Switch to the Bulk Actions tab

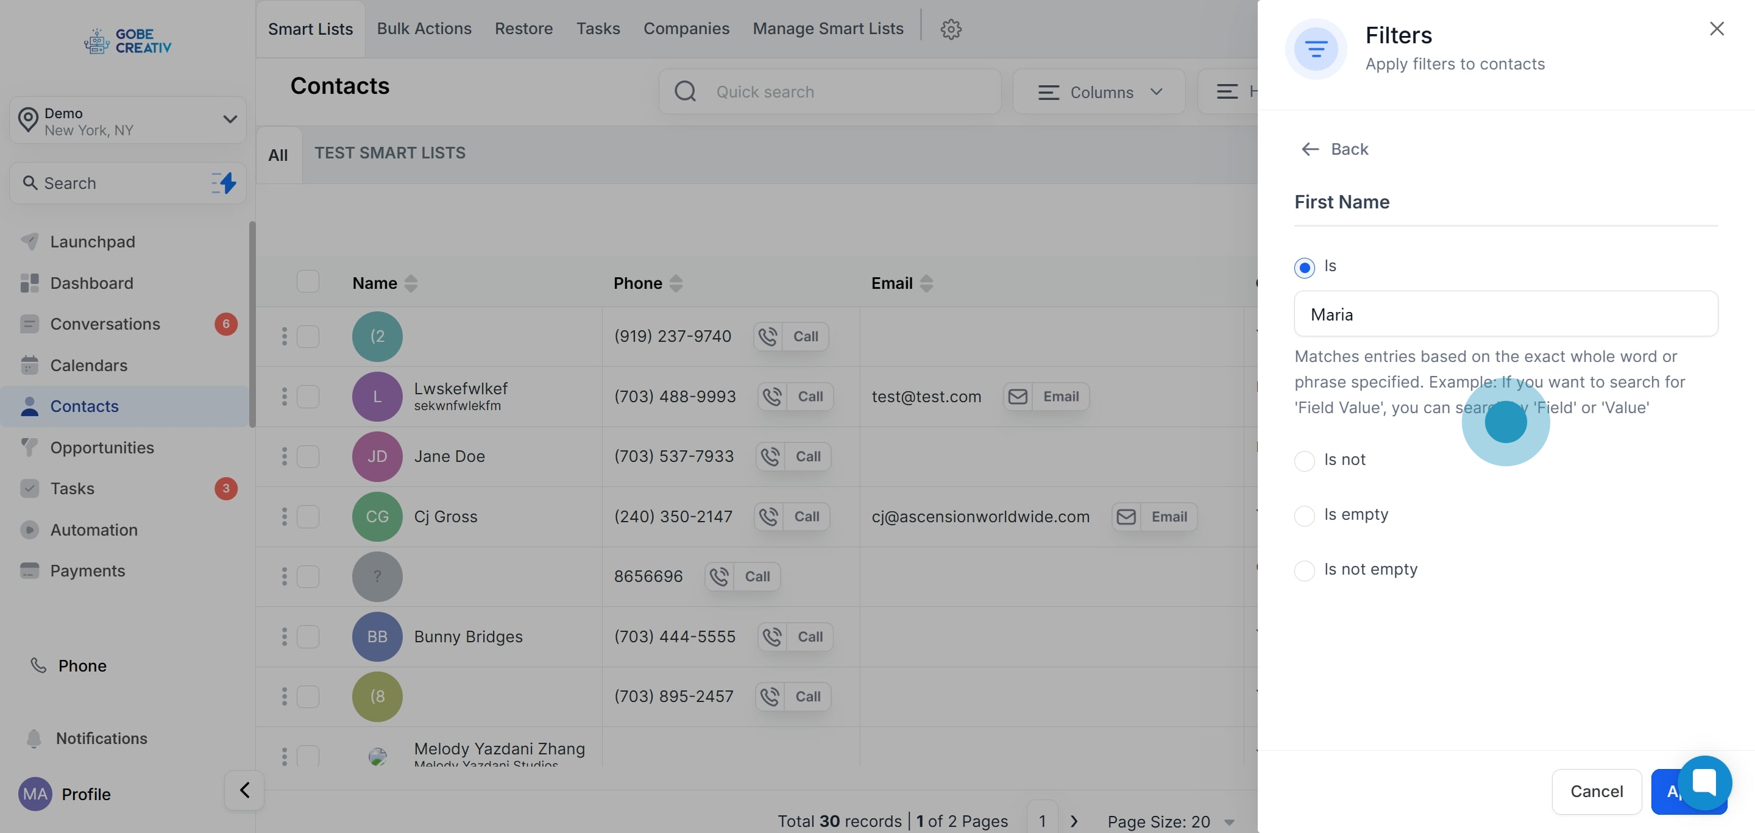point(424,29)
